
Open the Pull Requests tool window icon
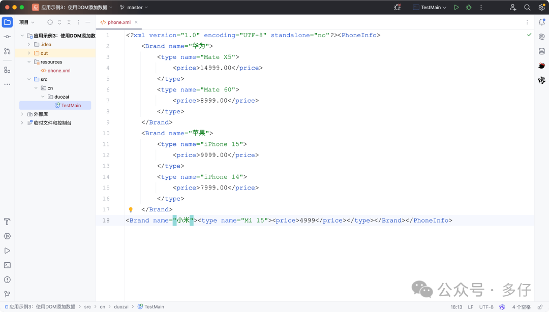click(7, 51)
